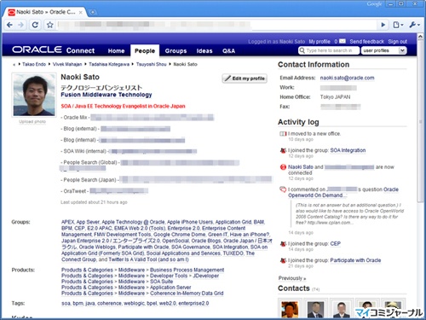The width and height of the screenshot is (426, 320).
Task: Click the Sign out link
Action: 398,42
